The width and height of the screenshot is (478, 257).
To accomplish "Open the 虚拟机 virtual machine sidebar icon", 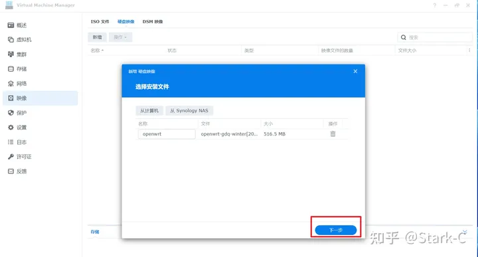I will coord(11,40).
